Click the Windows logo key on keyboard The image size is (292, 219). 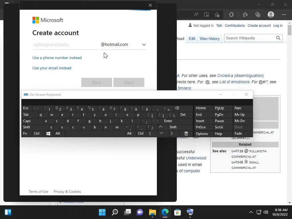coord(48,133)
